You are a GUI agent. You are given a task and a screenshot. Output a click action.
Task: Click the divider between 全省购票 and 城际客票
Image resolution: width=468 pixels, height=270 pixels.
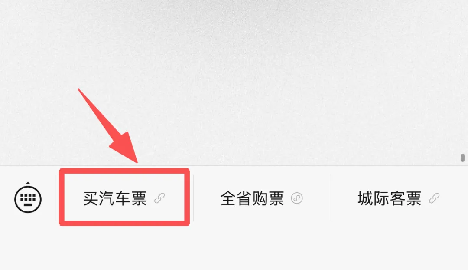(331, 198)
